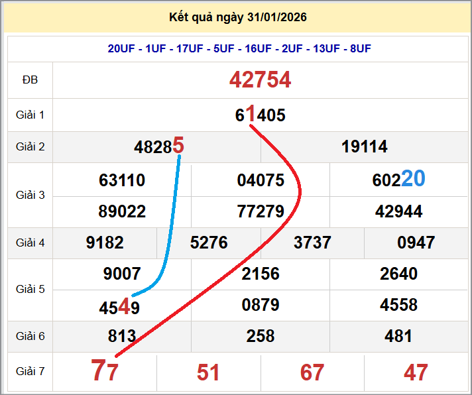The height and width of the screenshot is (395, 472).
Task: Click the number 0947 in Giải 4
Action: pyautogui.click(x=416, y=243)
